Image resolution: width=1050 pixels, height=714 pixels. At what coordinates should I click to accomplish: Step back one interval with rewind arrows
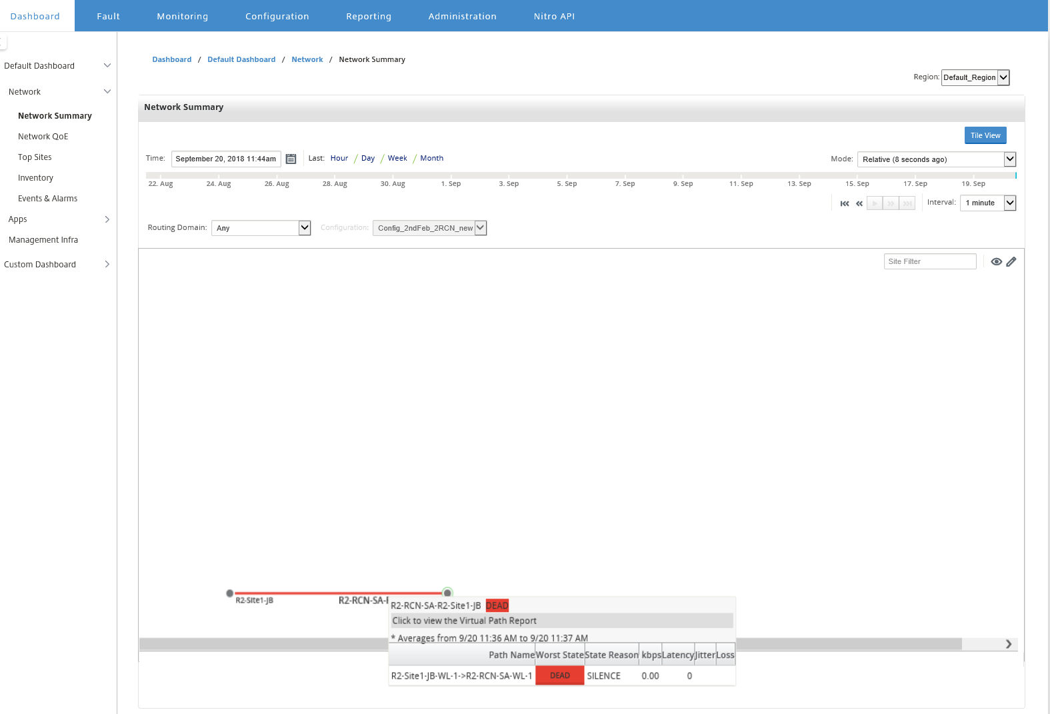[859, 203]
